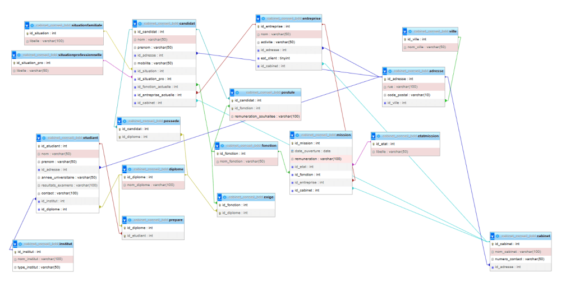566x291 pixels.
Task: Collapse the postule table with its arrow
Action: coord(233,92)
